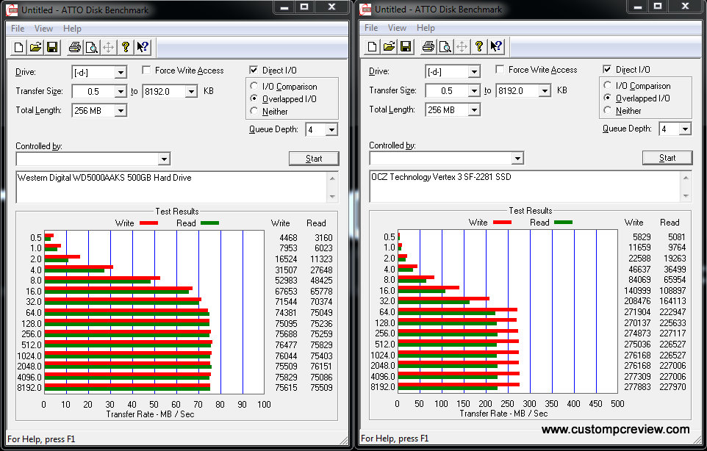Click Open folder icon in right ATTO window
Image resolution: width=707 pixels, height=451 pixels.
(389, 46)
